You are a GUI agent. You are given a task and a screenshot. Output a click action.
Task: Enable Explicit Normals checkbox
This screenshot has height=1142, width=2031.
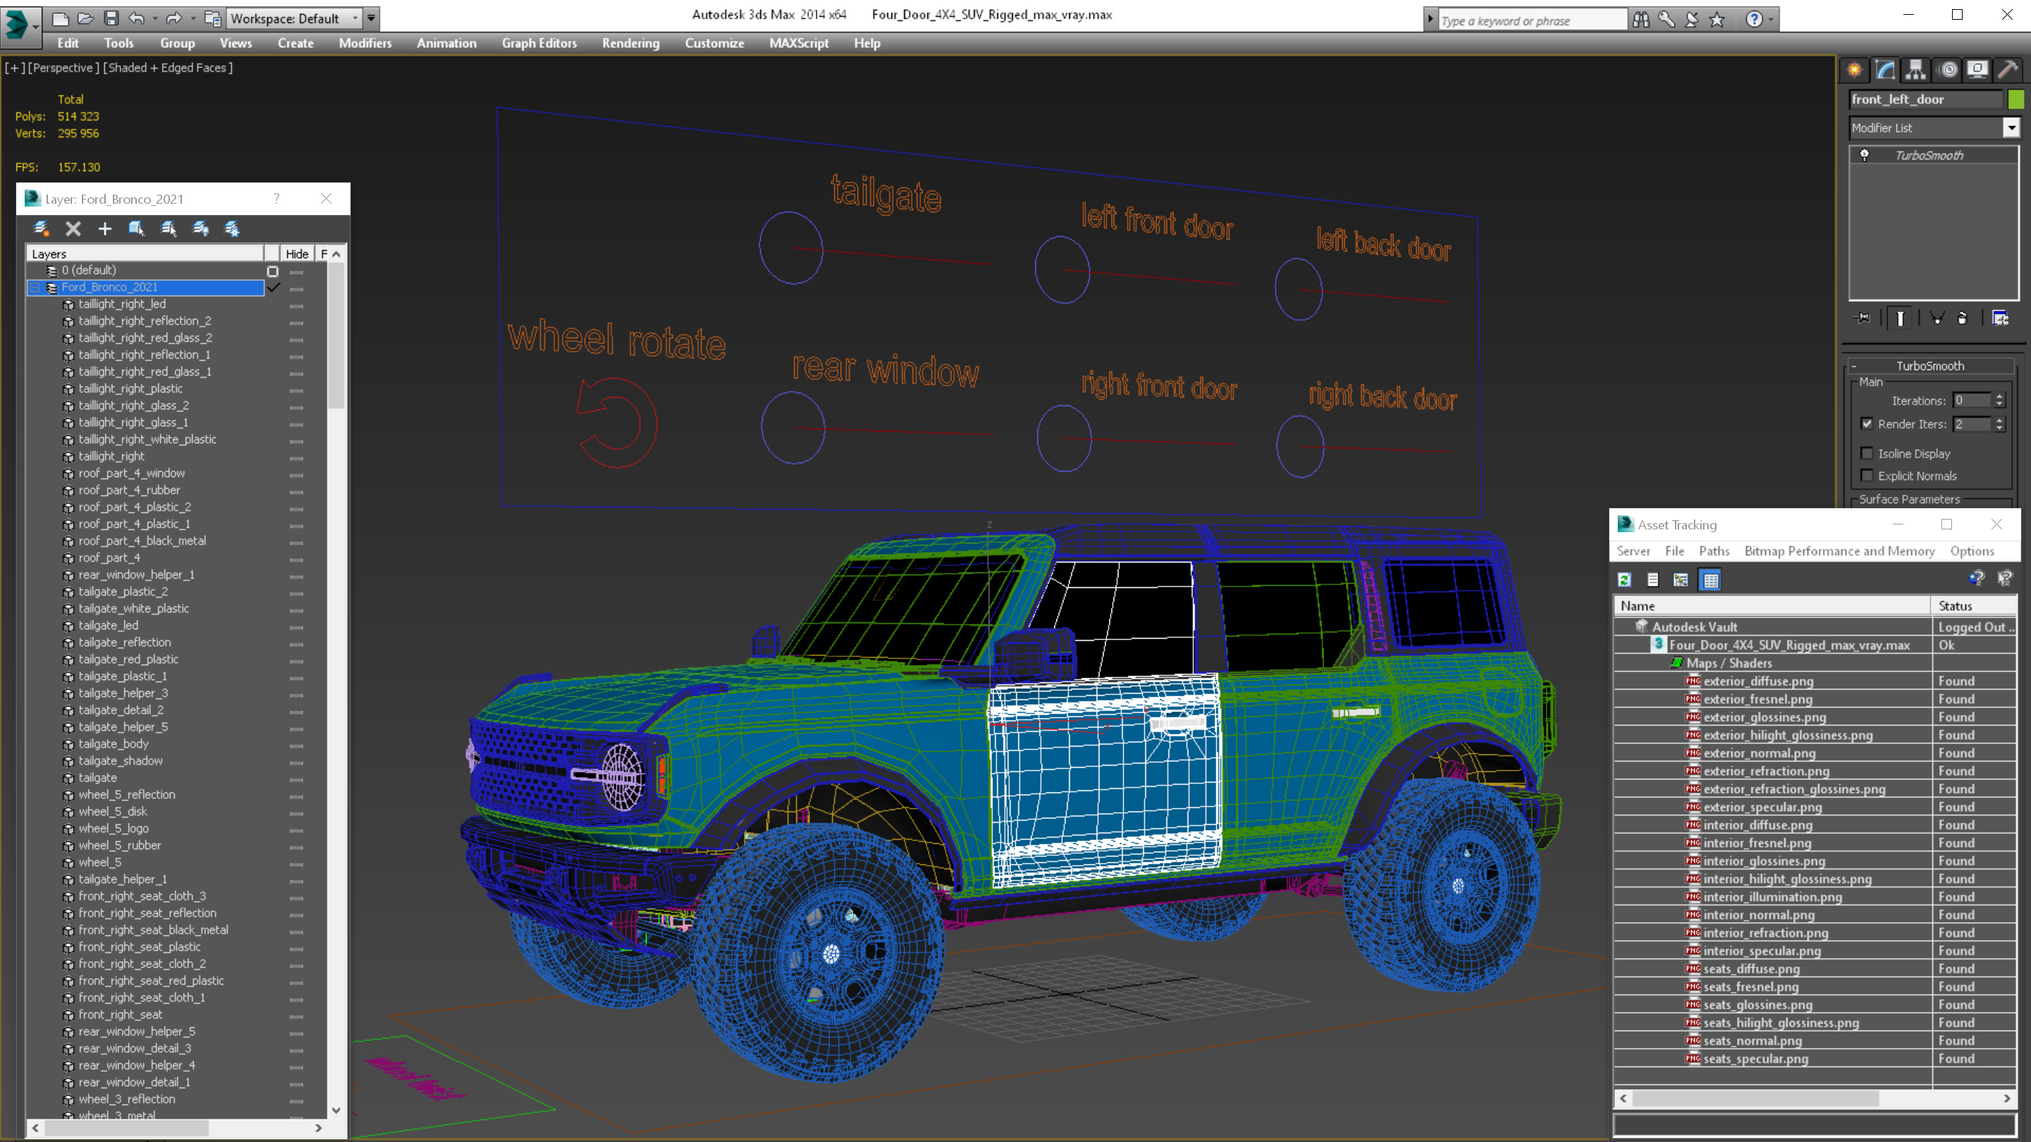[1867, 476]
